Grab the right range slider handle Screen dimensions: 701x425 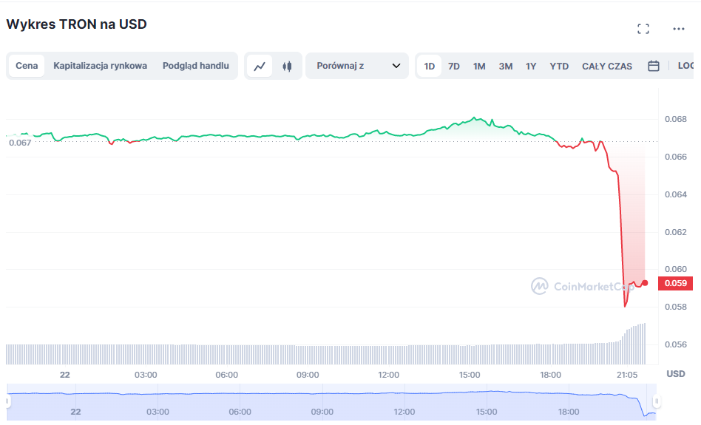pyautogui.click(x=656, y=402)
